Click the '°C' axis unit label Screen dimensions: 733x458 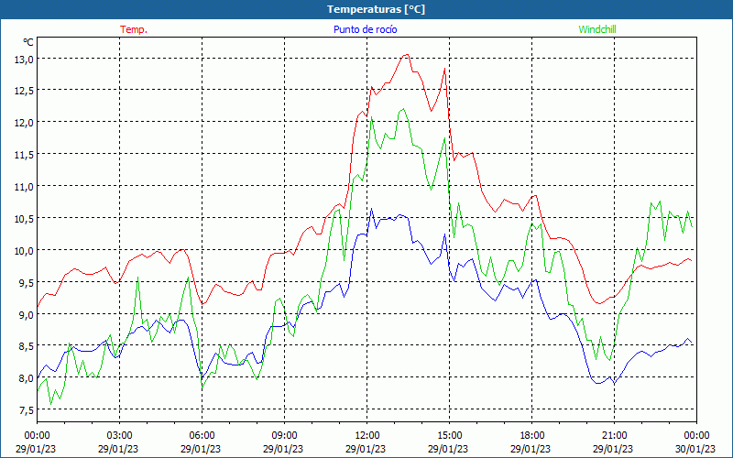pos(28,42)
